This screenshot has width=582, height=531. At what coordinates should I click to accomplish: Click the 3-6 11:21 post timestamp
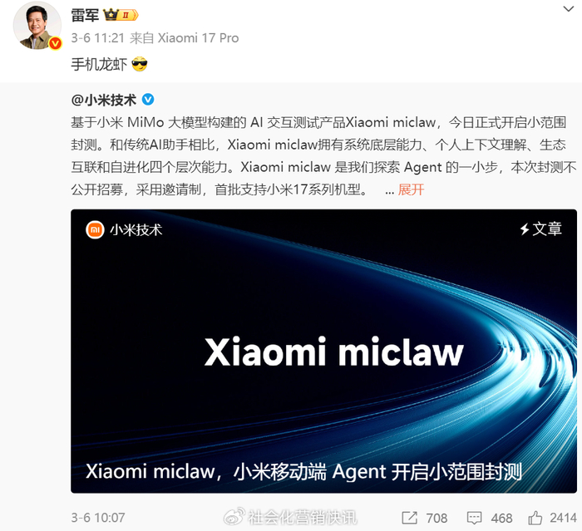[97, 38]
